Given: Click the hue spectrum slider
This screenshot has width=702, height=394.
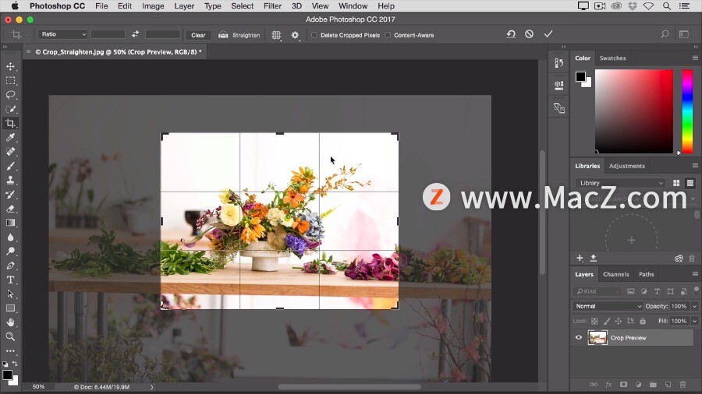Looking at the screenshot, I should pos(687,111).
